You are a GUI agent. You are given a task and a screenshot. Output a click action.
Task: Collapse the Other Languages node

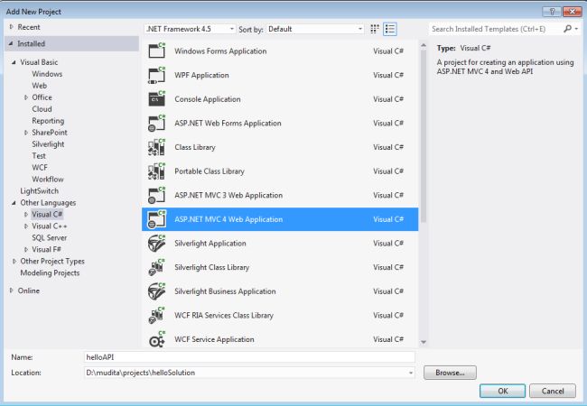pos(14,203)
